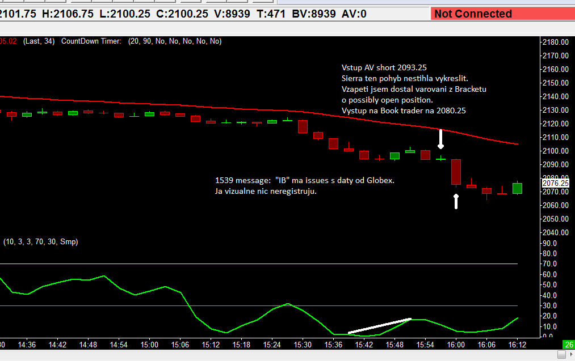Click the 2060.00 price scale label
575x361 pixels.
[x=556, y=205]
